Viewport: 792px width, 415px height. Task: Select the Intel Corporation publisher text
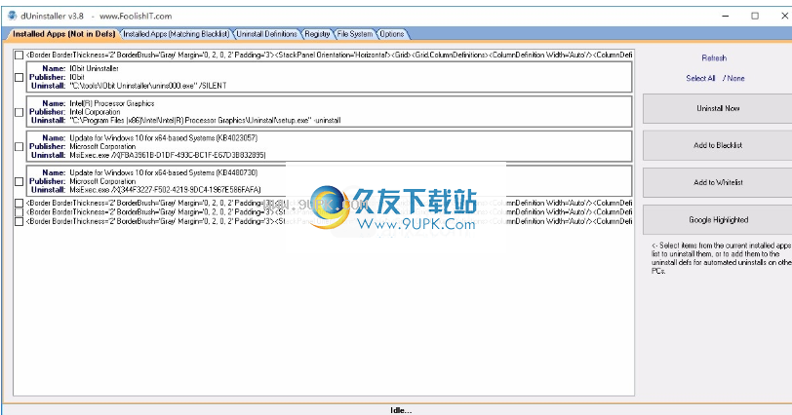click(x=95, y=112)
